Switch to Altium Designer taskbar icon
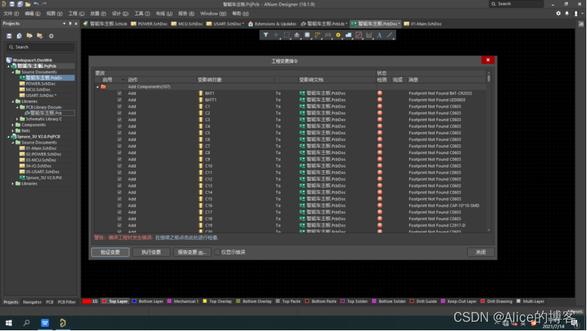Viewport: 587px width, 331px height. coord(63,323)
